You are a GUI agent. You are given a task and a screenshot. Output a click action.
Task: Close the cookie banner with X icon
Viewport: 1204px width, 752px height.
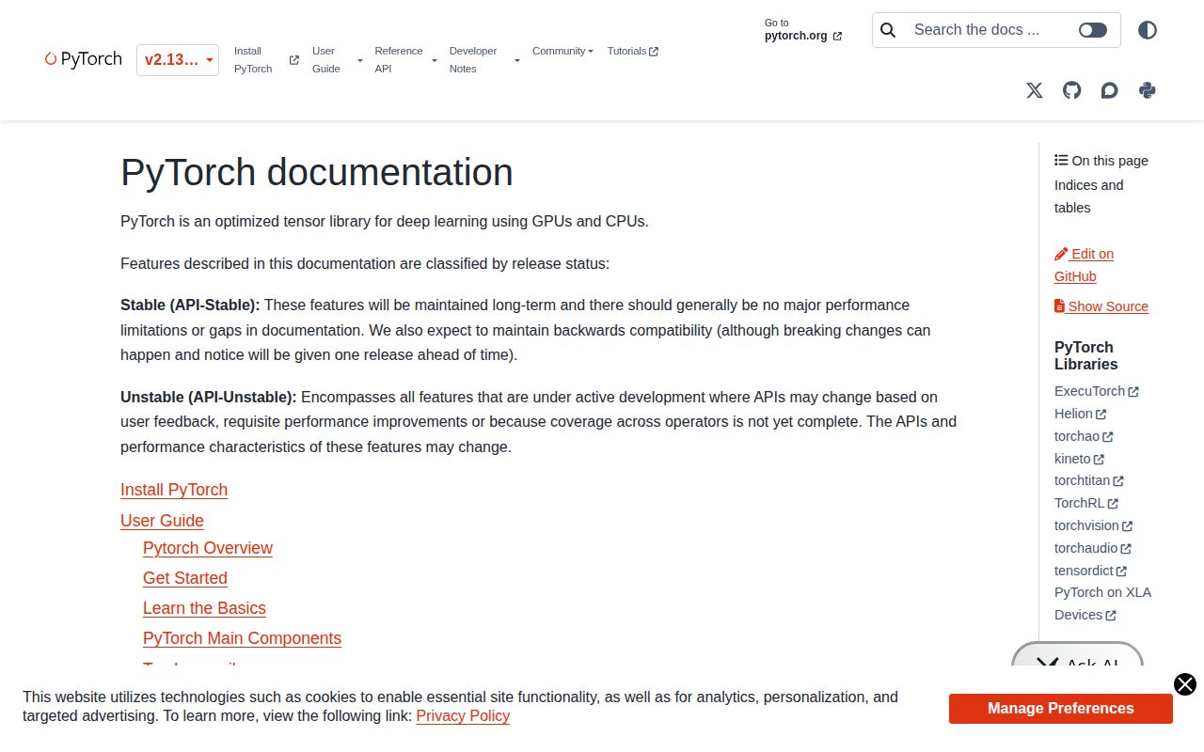click(x=1185, y=684)
